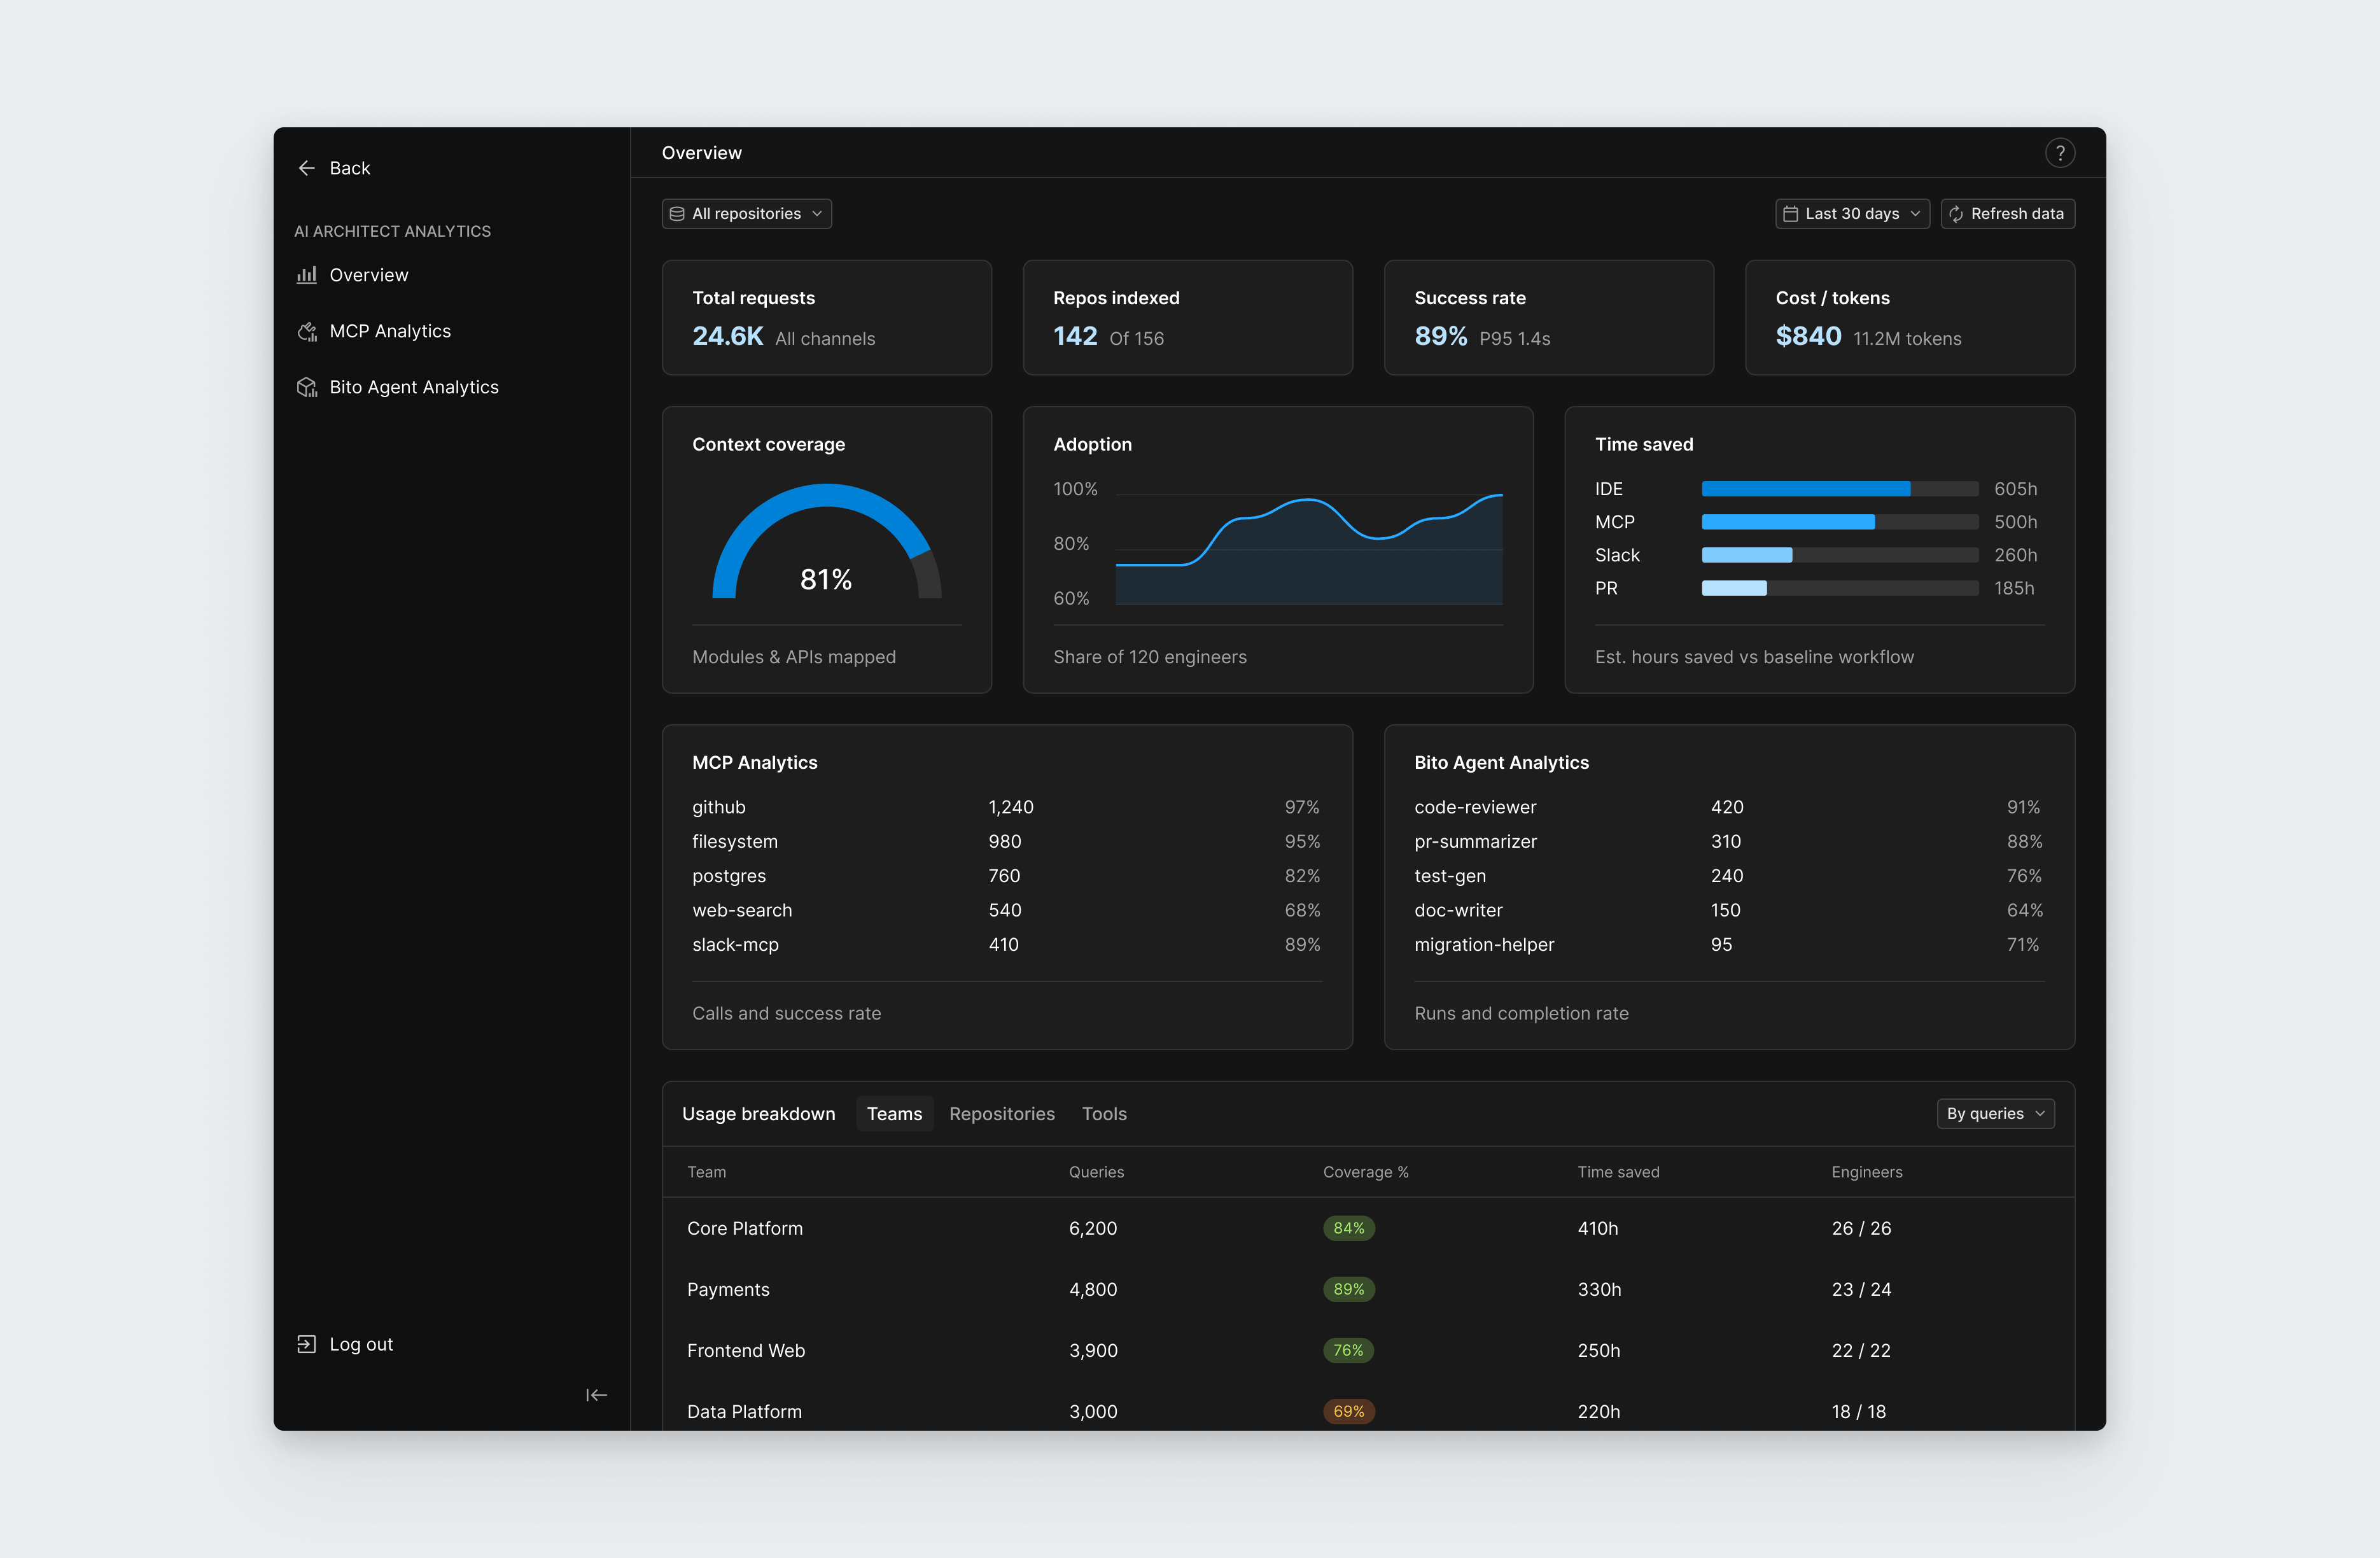Click the Coverage % column header
The height and width of the screenshot is (1558, 2380).
(1365, 1172)
